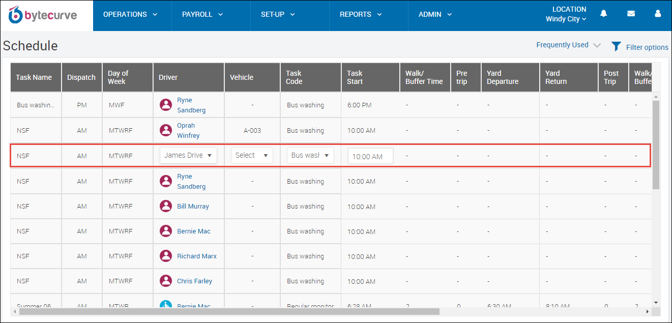The image size is (672, 323).
Task: Click the avatar icon beside Chris Farley
Action: pos(166,281)
